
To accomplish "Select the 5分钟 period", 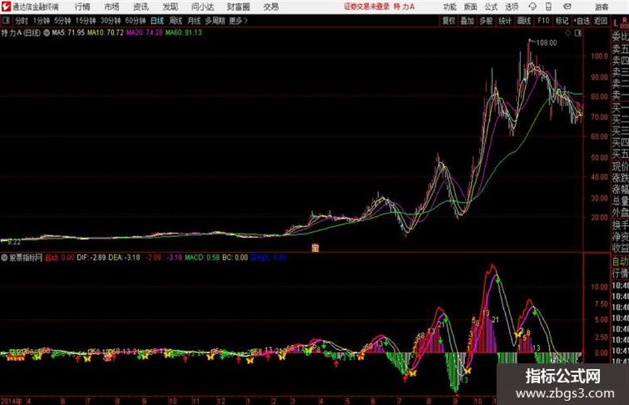I will (63, 21).
